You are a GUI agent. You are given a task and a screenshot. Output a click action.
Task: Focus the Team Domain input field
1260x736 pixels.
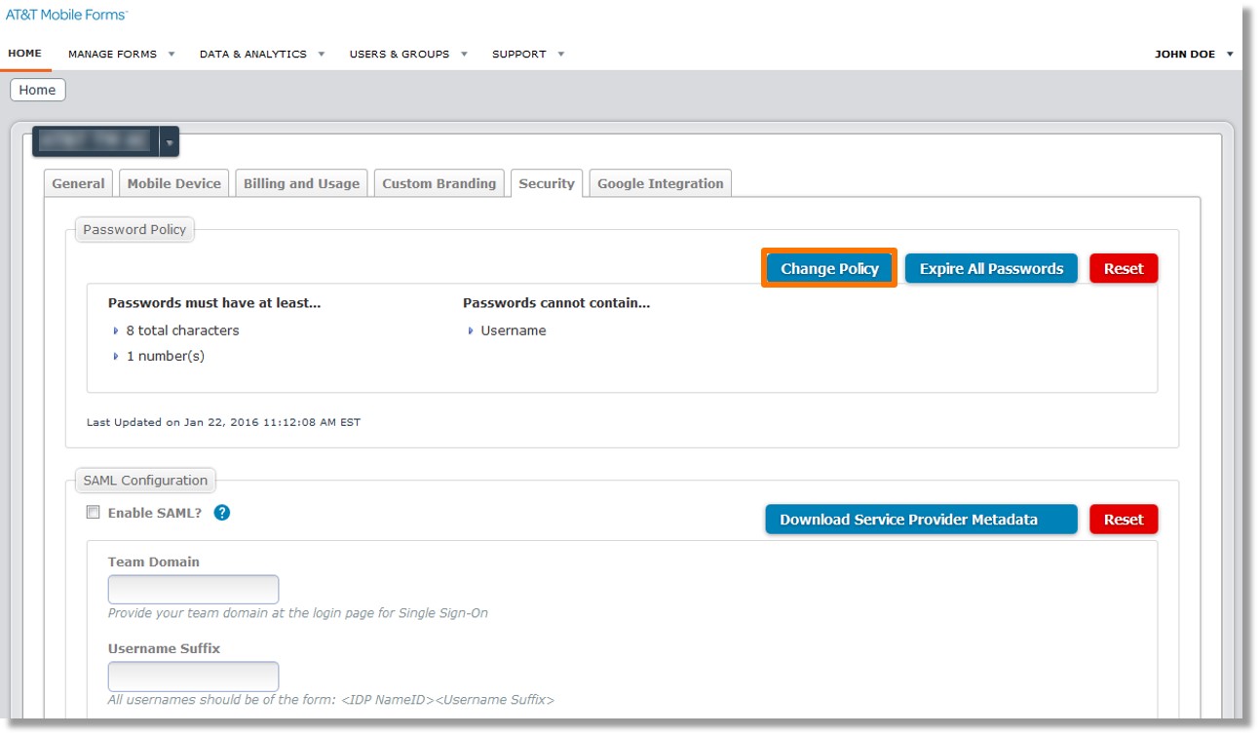click(x=193, y=590)
